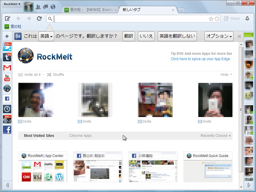The width and height of the screenshot is (256, 192).
Task: Open the YouTube app in the sidebar
Action: pos(7,78)
